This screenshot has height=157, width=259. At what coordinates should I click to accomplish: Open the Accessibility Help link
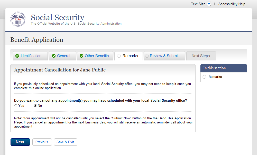[x=232, y=4]
